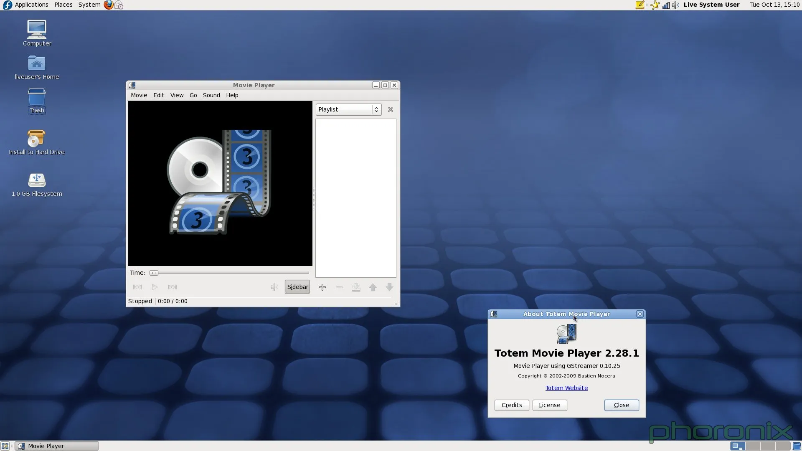The height and width of the screenshot is (451, 802).
Task: Save the playlist to disk
Action: pos(356,287)
